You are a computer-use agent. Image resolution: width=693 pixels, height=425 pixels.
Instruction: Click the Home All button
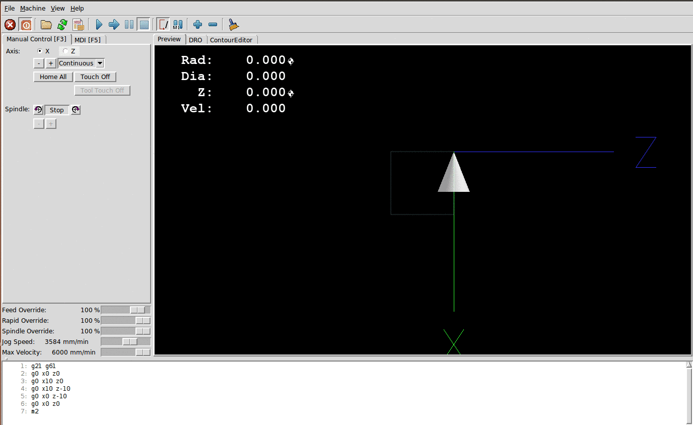(x=53, y=77)
